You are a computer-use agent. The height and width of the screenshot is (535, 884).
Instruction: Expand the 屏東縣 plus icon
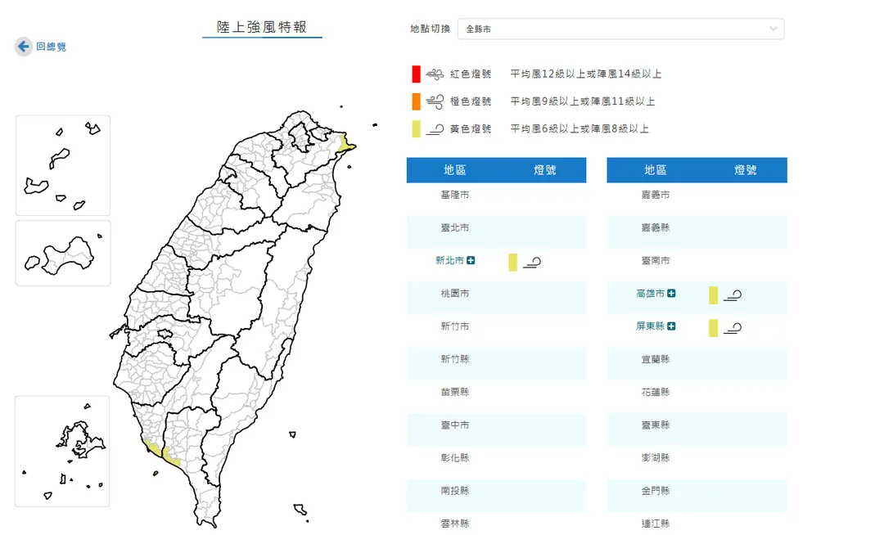671,326
